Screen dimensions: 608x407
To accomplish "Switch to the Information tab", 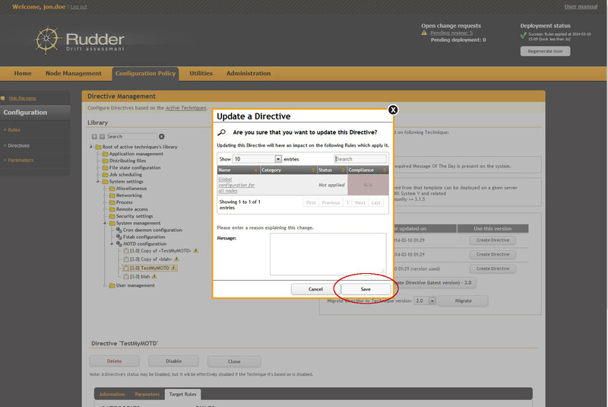I will click(x=112, y=394).
